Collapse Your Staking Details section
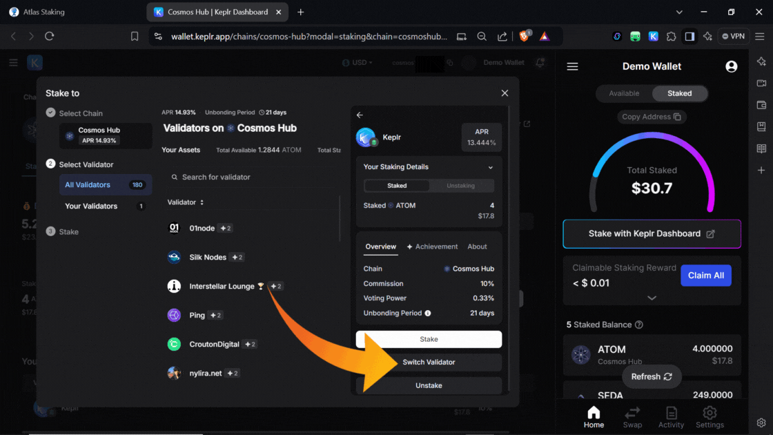This screenshot has width=773, height=435. [x=491, y=167]
